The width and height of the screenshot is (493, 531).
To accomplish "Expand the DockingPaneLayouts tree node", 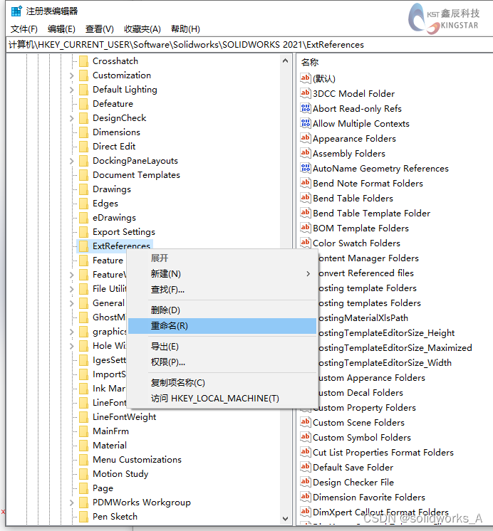I will point(71,161).
